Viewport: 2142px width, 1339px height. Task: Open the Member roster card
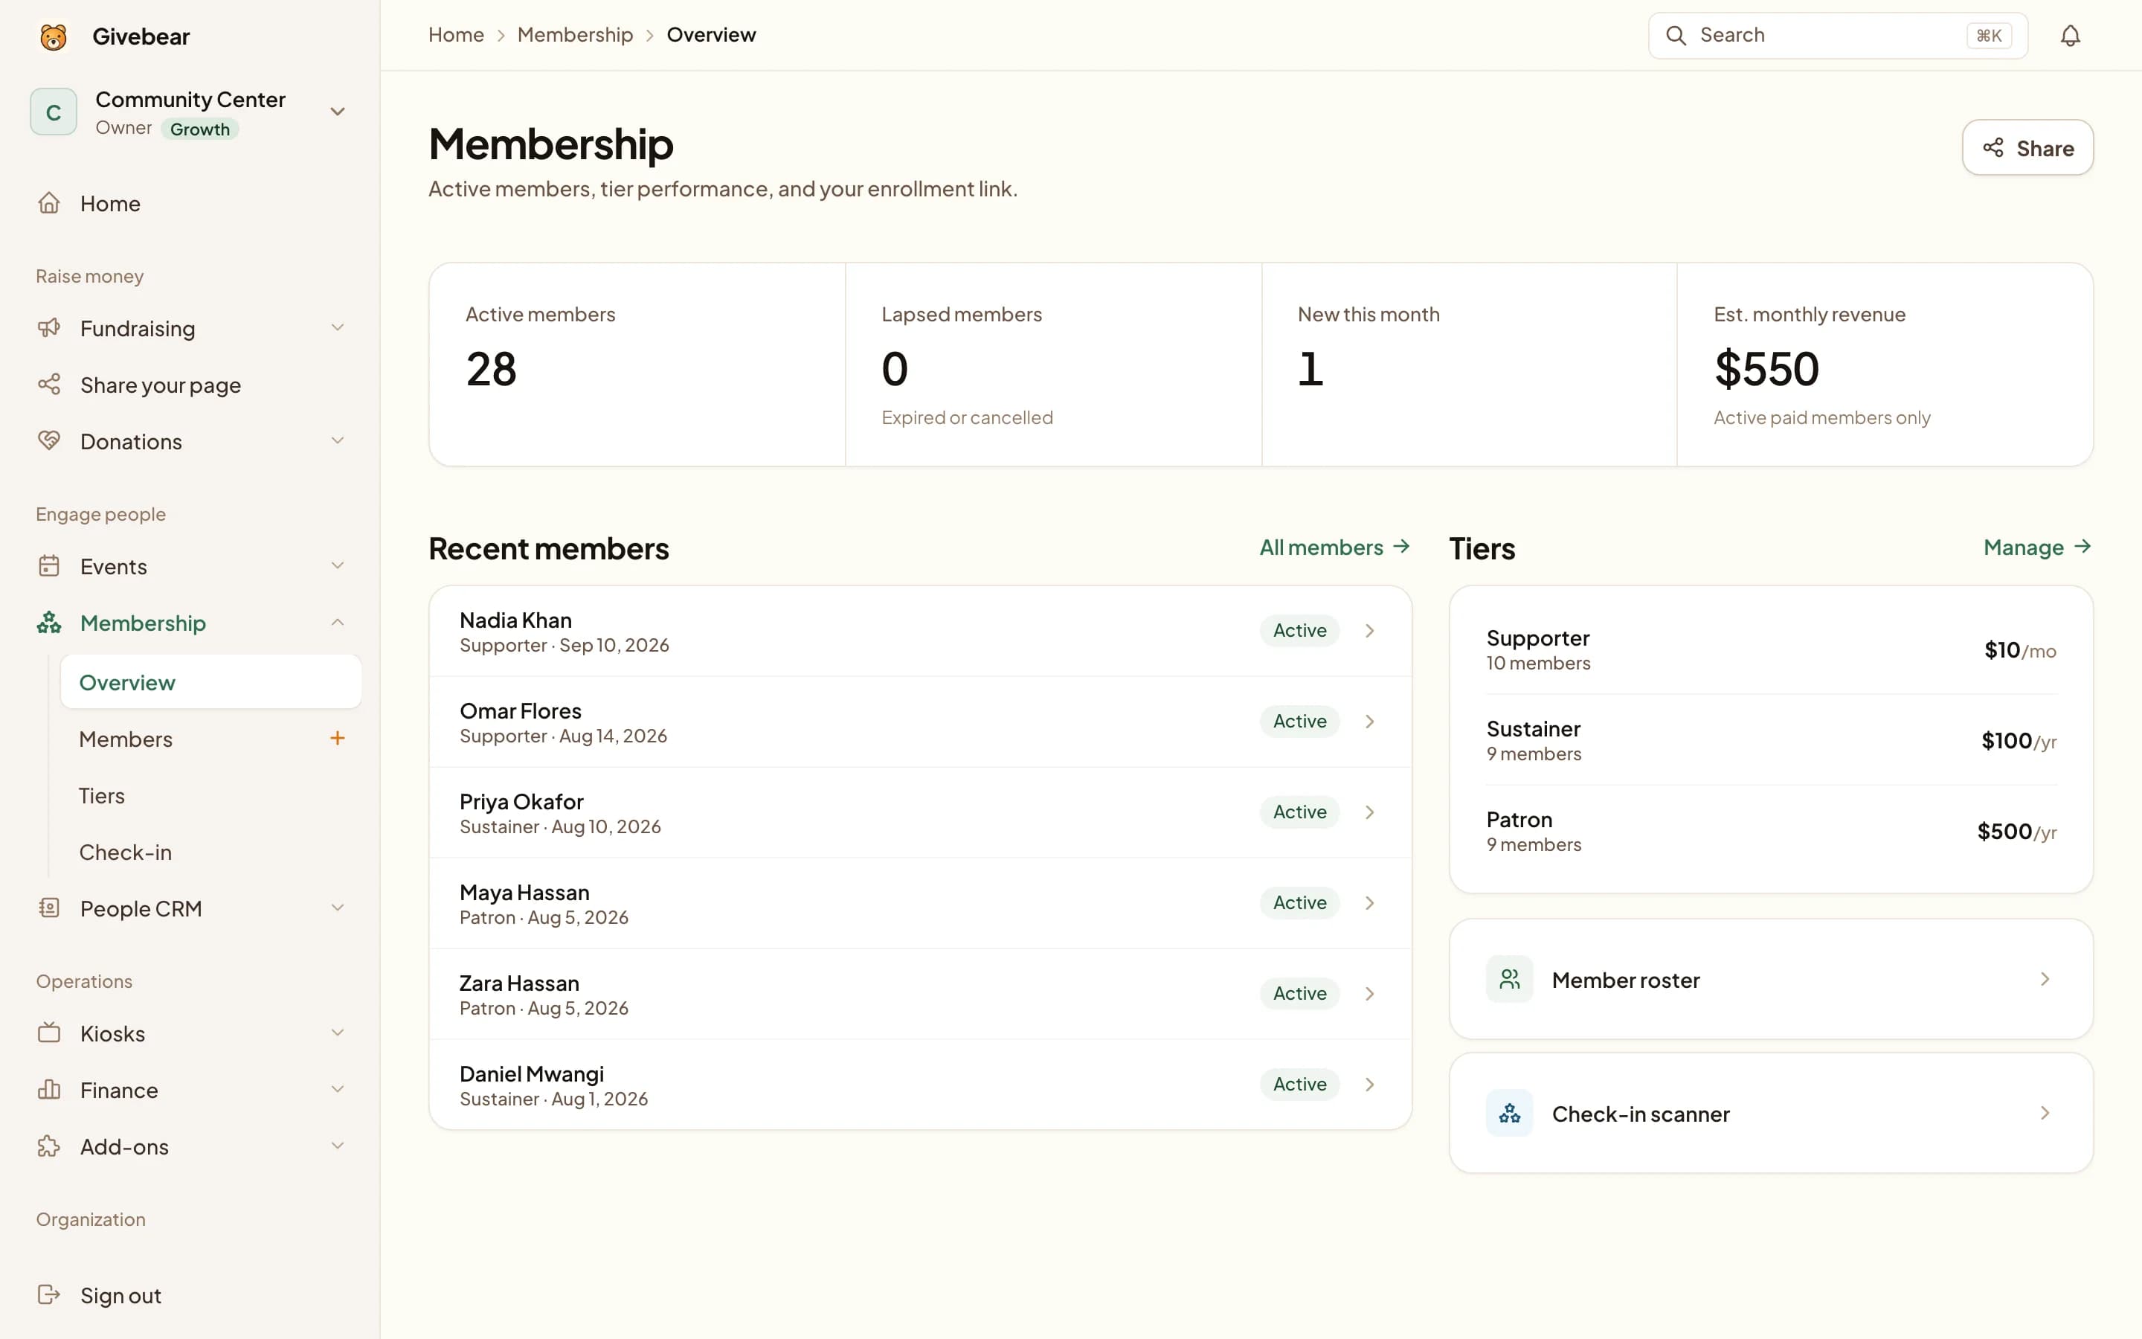tap(1771, 978)
